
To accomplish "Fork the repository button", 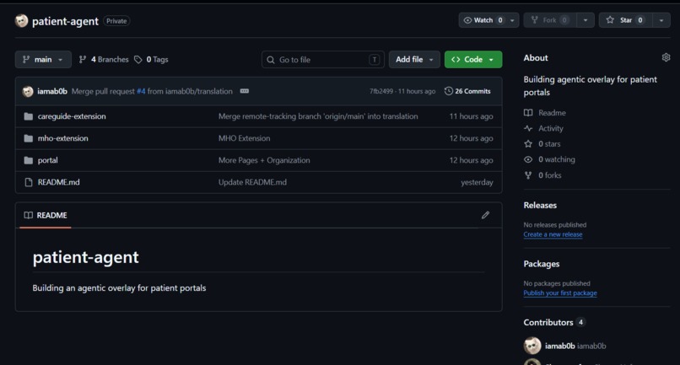I will (x=550, y=20).
